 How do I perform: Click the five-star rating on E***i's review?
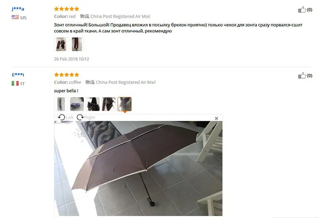pos(67,75)
